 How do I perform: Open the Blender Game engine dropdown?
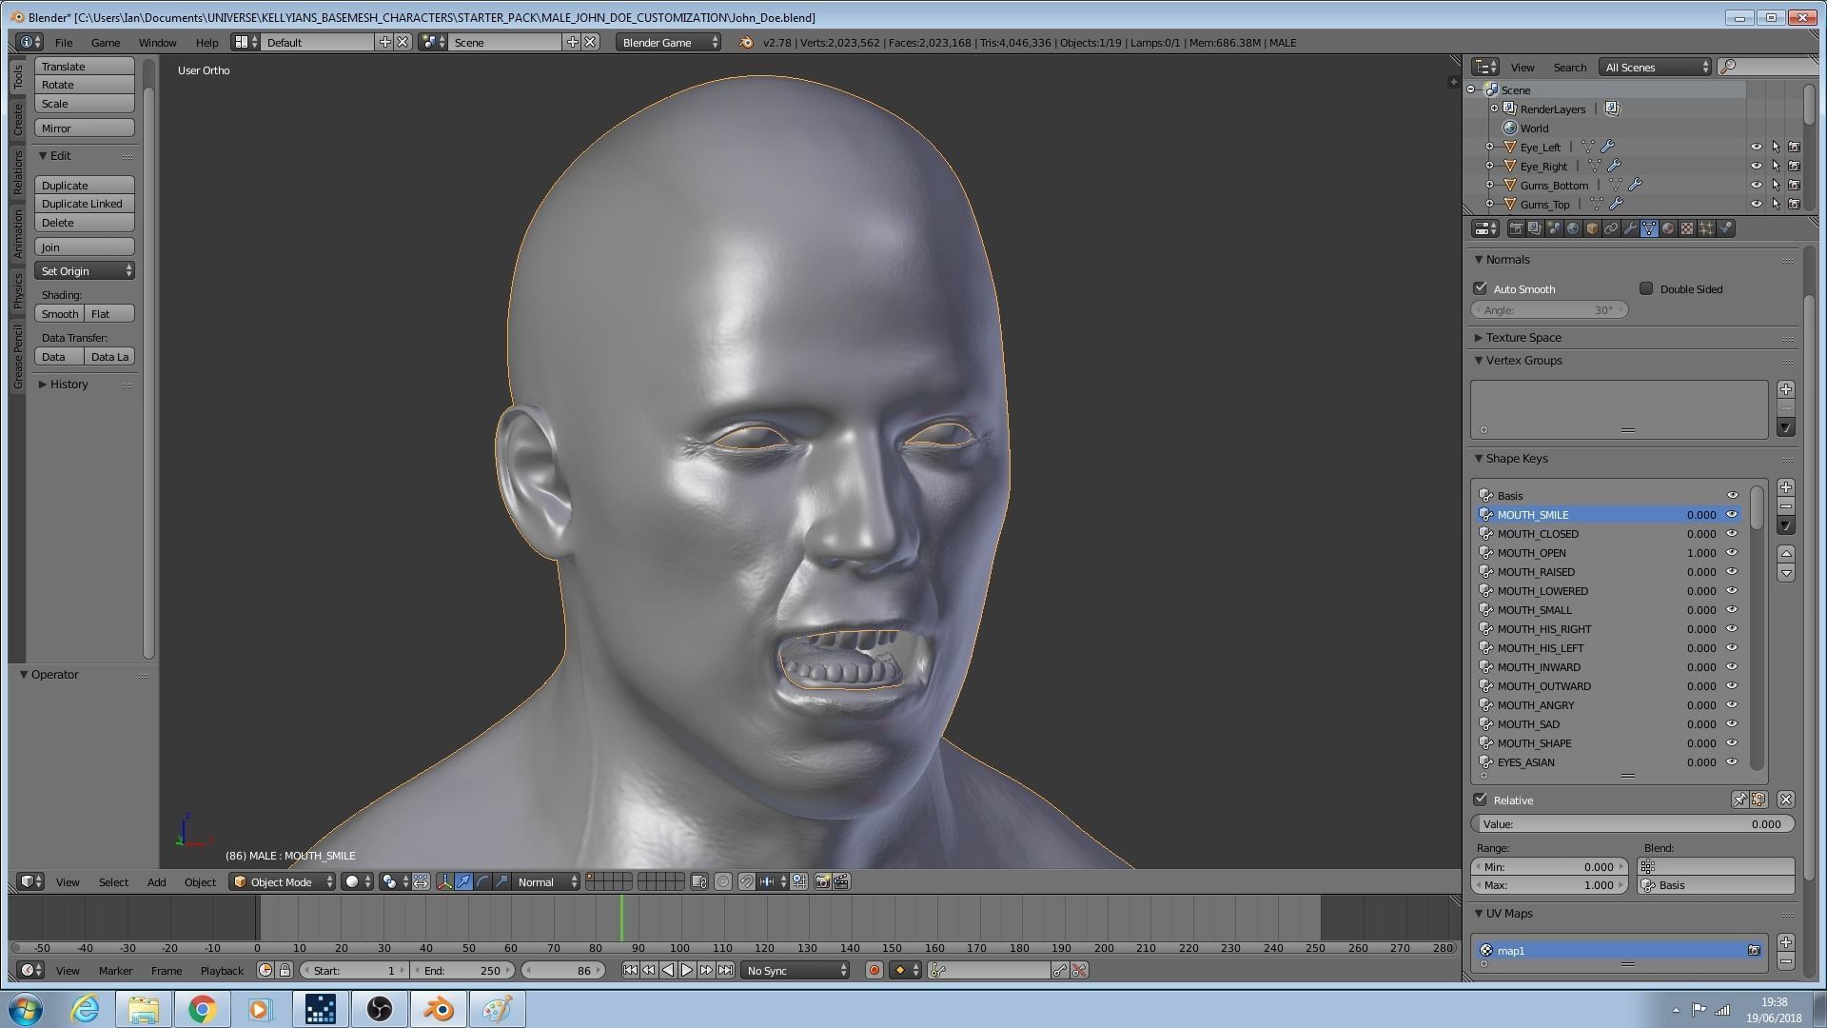pos(668,42)
